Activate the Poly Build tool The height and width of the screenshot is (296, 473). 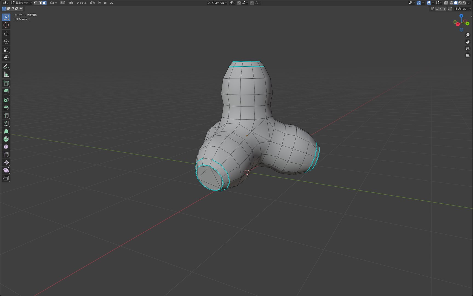coord(6,131)
